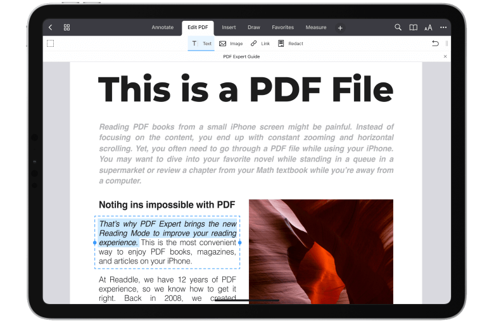Switch to the Draw tab
The image size is (494, 323).
click(x=254, y=27)
